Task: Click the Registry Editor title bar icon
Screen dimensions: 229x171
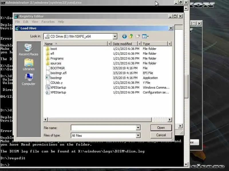Action: (16, 16)
